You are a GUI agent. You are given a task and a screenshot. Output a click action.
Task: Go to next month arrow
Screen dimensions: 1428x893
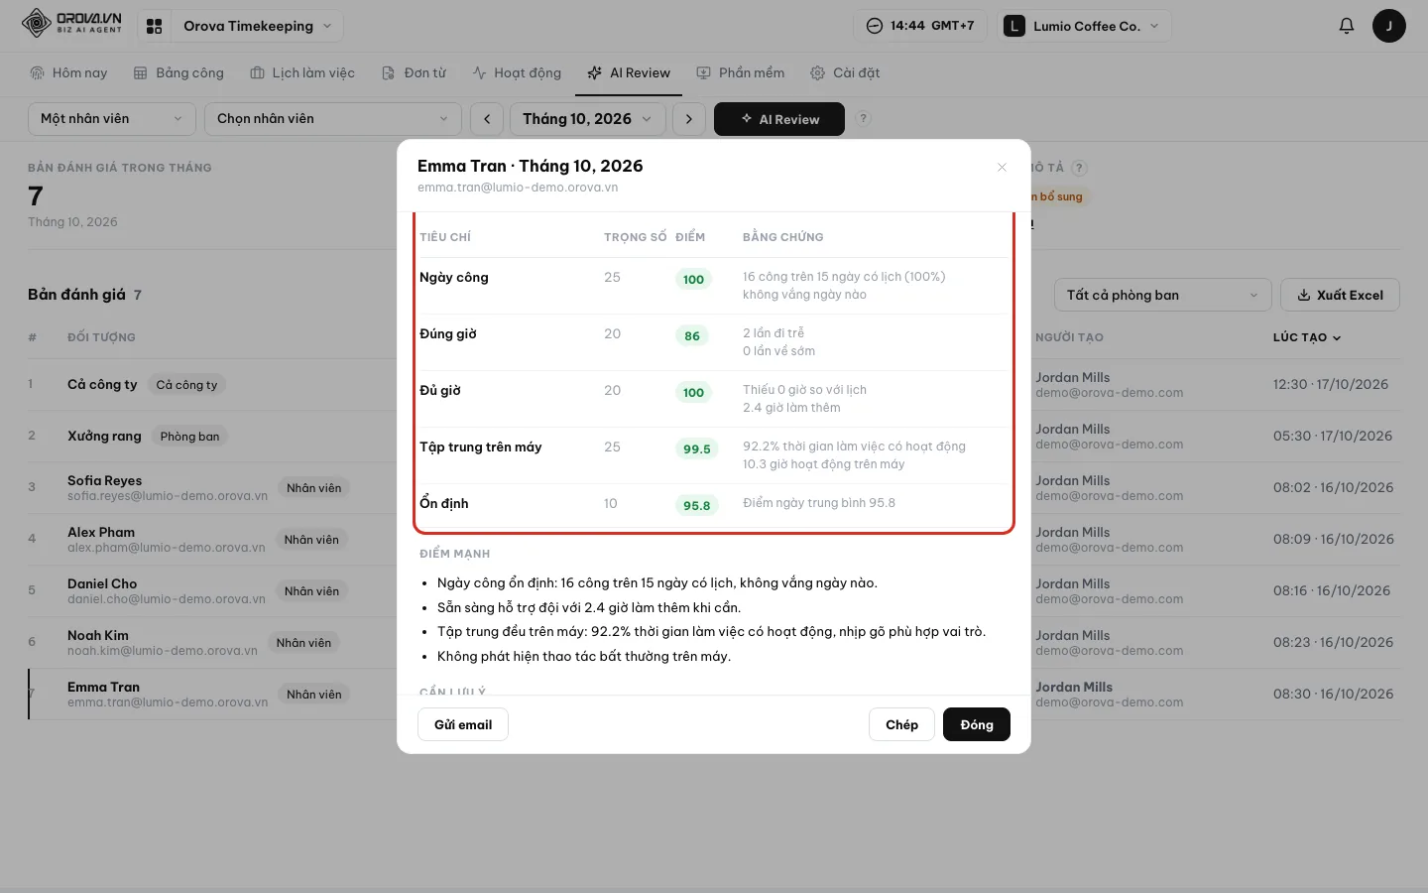689,119
